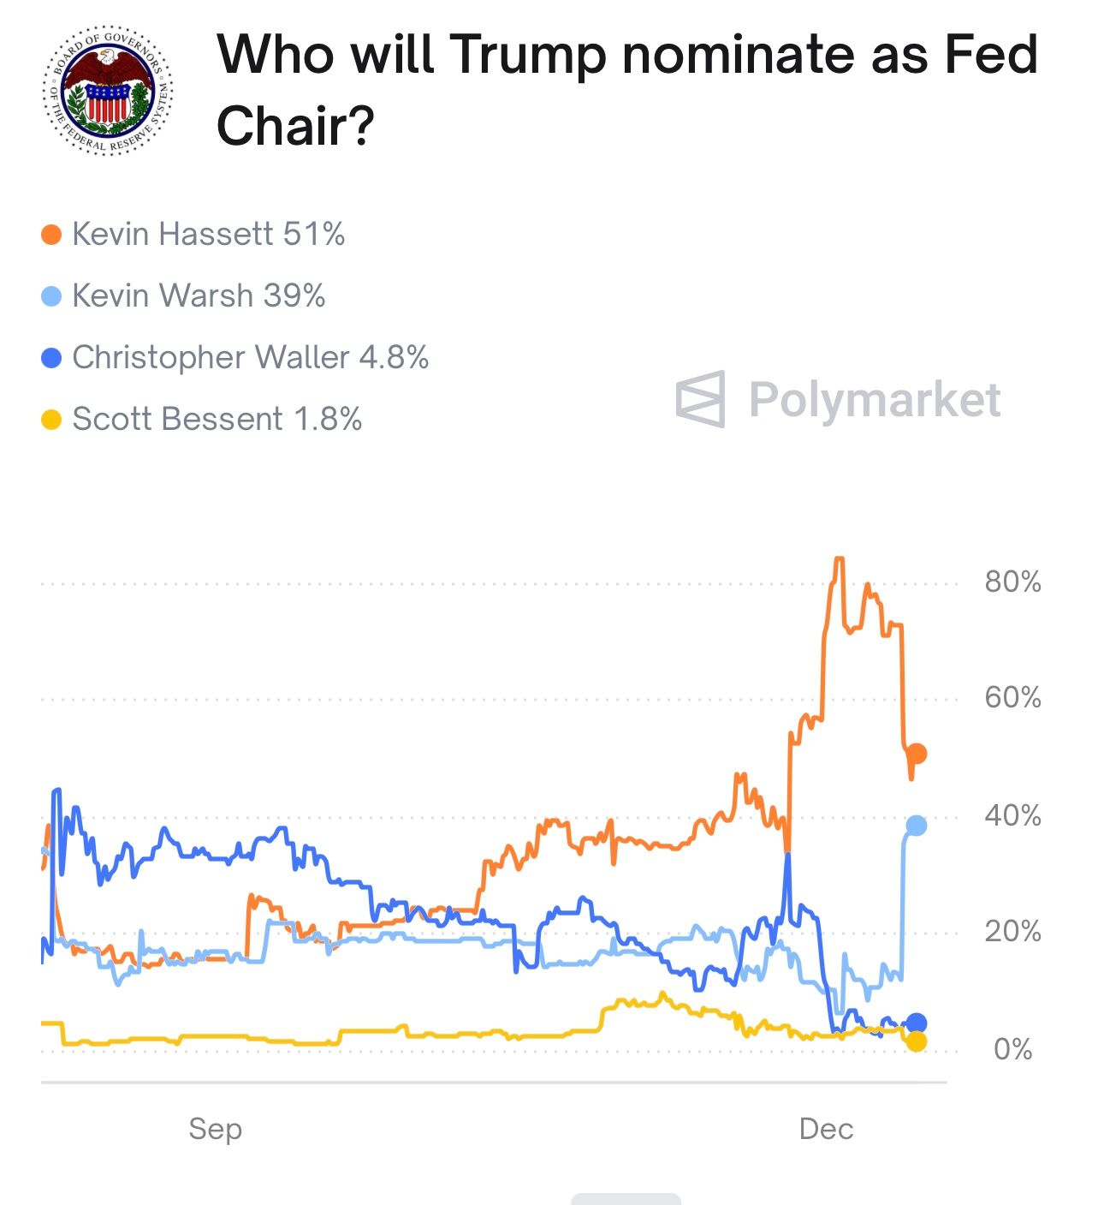Open the market title about Fed Chair
The height and width of the screenshot is (1205, 1104).
tap(626, 89)
